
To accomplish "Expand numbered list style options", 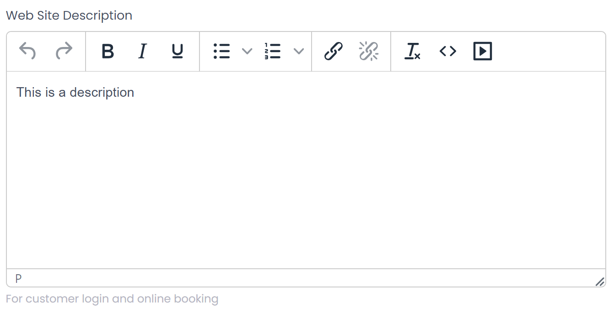I will (299, 51).
